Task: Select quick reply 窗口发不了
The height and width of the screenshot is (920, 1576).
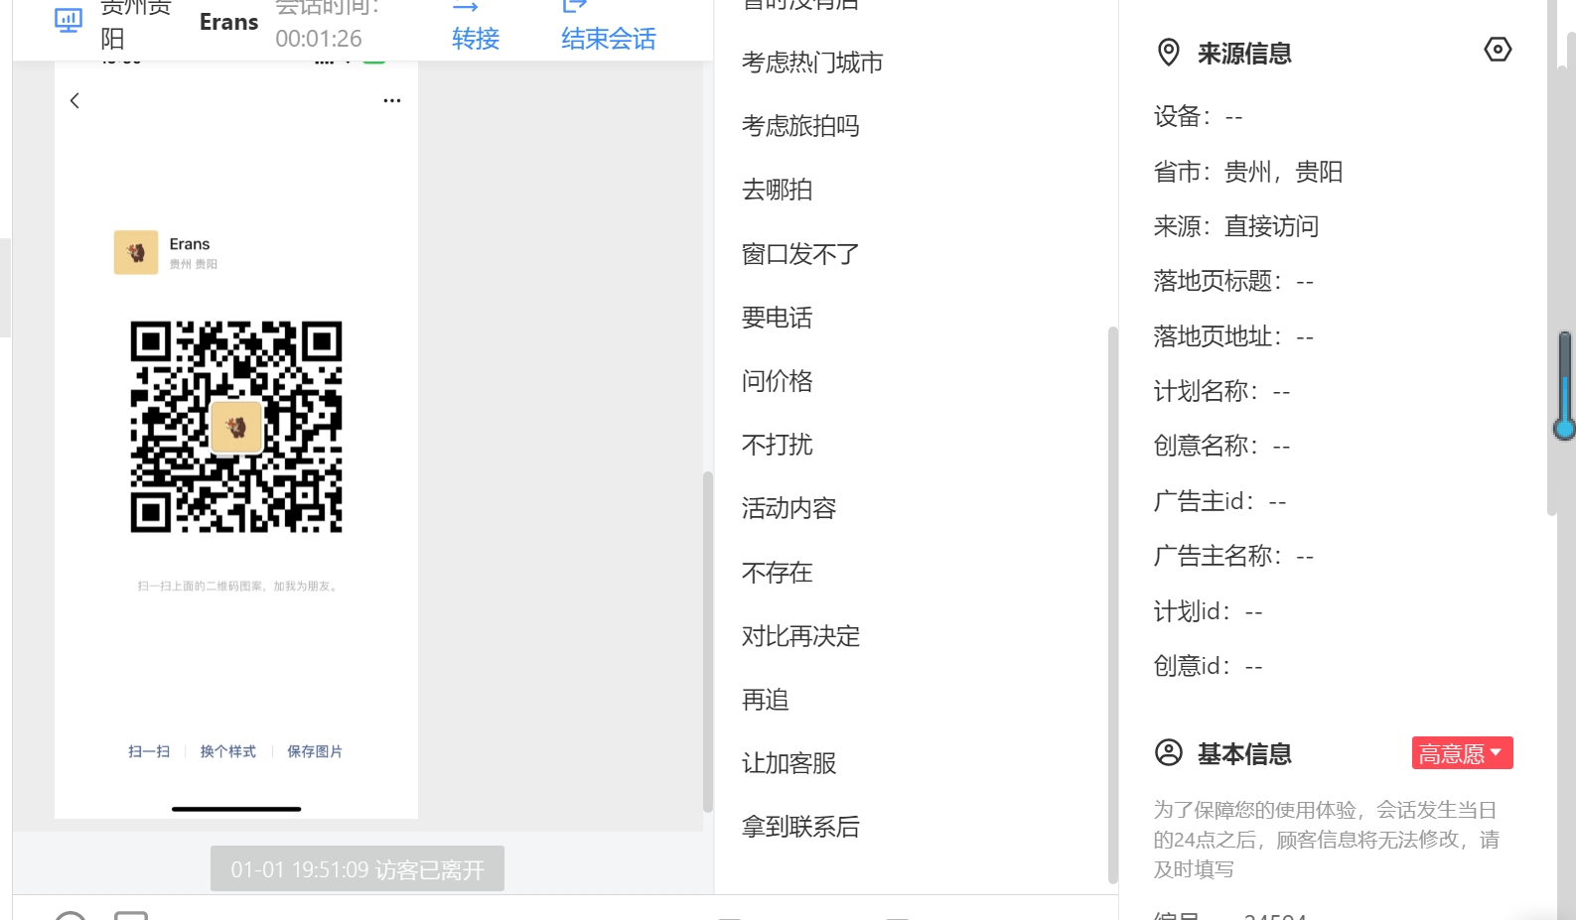Action: (800, 254)
